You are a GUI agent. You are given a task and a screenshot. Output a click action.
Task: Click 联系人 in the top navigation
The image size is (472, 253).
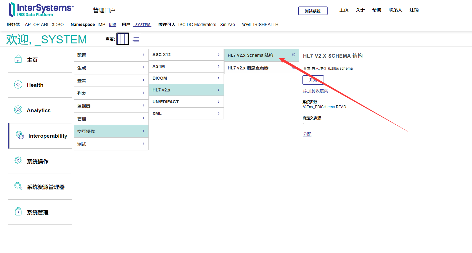pyautogui.click(x=395, y=10)
